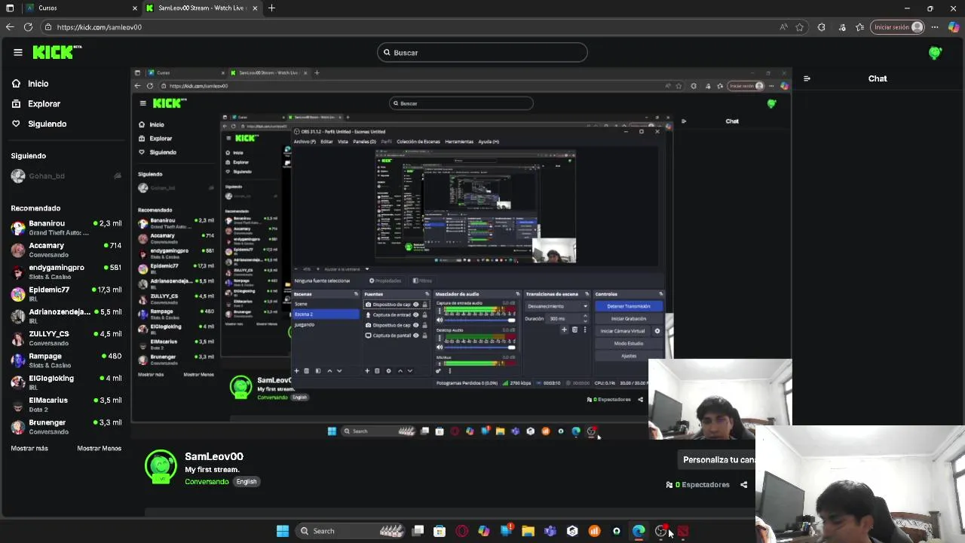Open the Kick hamburger menu
This screenshot has height=543, width=965.
point(17,52)
